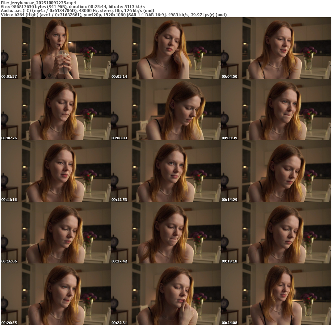This screenshot has height=325, width=332.
Task: Select the thumbnail timestamped 00:04:50
Action: 276,48
